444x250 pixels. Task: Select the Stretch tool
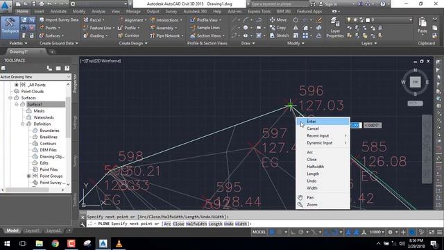click(279, 35)
